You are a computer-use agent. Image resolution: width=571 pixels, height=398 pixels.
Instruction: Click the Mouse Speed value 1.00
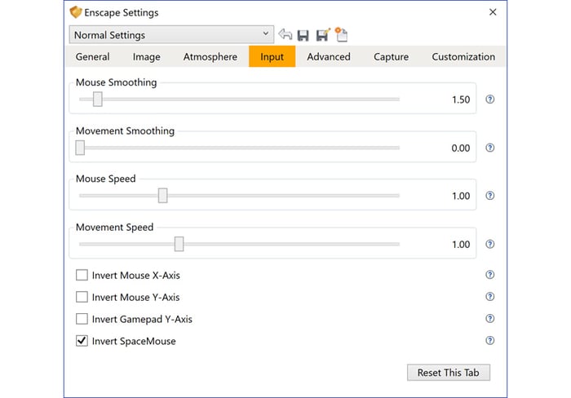(x=461, y=196)
